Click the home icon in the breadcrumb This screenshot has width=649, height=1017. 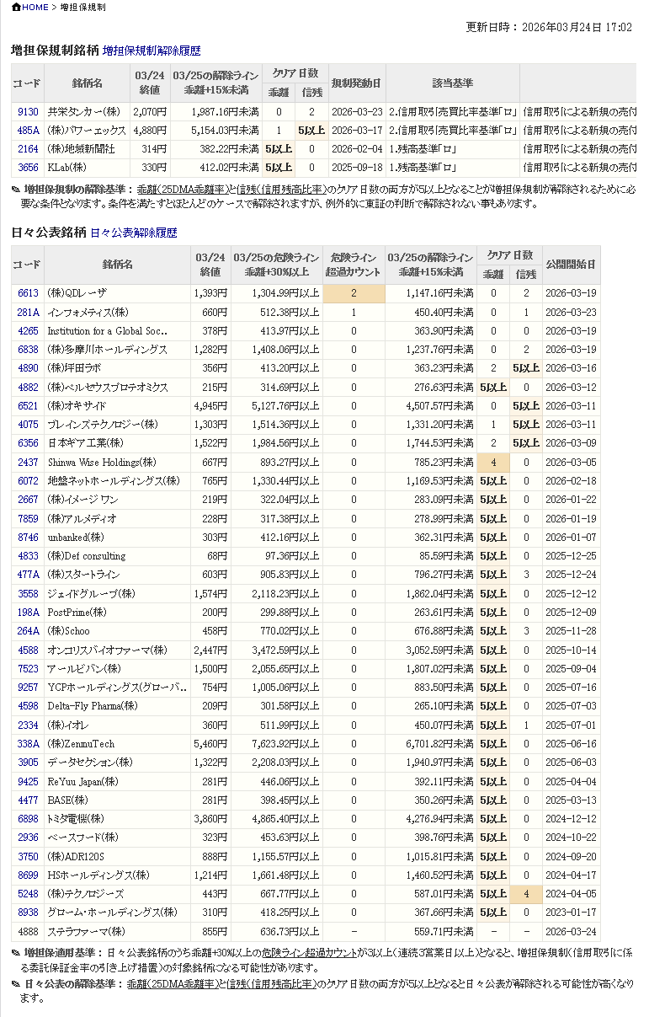tap(16, 8)
